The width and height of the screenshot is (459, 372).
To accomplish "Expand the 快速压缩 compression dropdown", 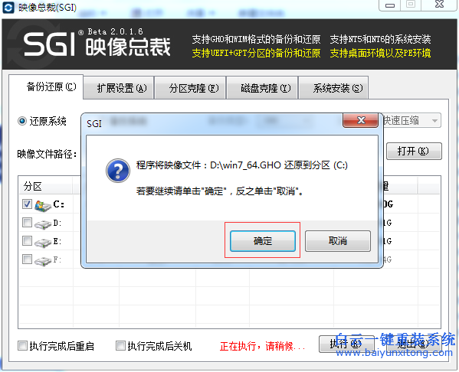I will coord(435,120).
